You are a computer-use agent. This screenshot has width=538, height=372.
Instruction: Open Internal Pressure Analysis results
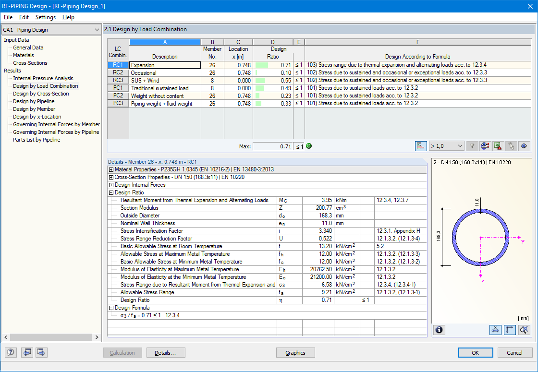tap(43, 79)
